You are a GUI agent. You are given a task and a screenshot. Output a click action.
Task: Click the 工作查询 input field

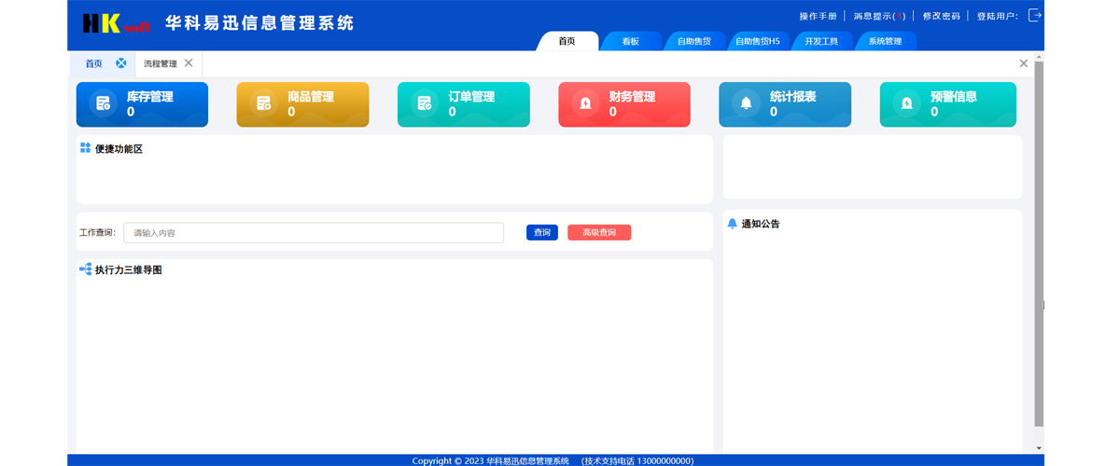pos(314,233)
